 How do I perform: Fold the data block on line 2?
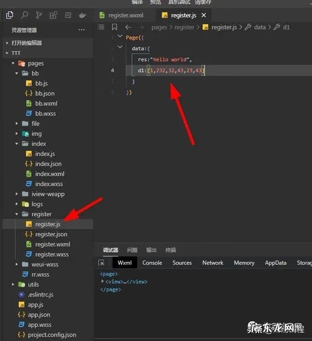point(120,48)
